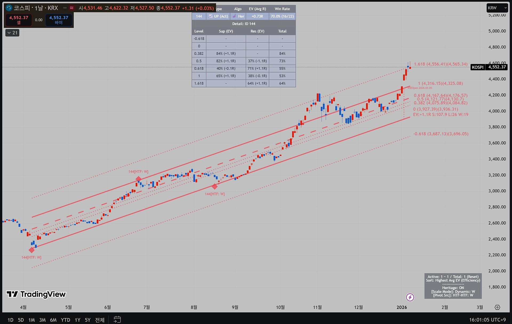
Task: Click the Her algo icon in the table
Action: tap(234, 16)
